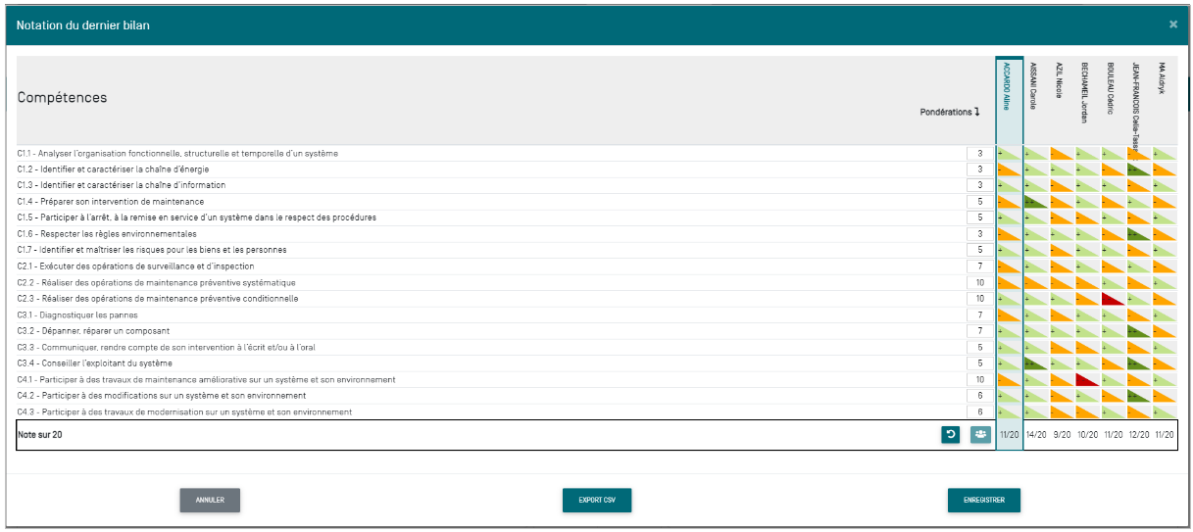Click the red rating for C2.3, BOULEAU Cédric
Screen dimensions: 1193x532
coord(1112,299)
